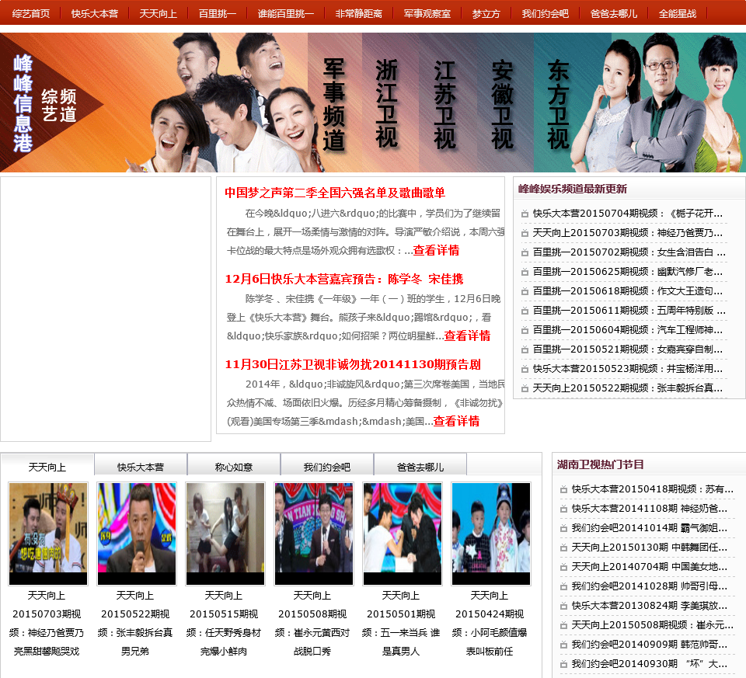The image size is (746, 678).
Task: Open 快乐大本营20150418期视频 苏有 link
Action: coord(652,489)
